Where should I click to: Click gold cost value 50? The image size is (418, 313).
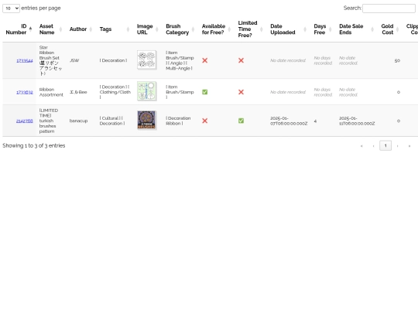pyautogui.click(x=397, y=61)
